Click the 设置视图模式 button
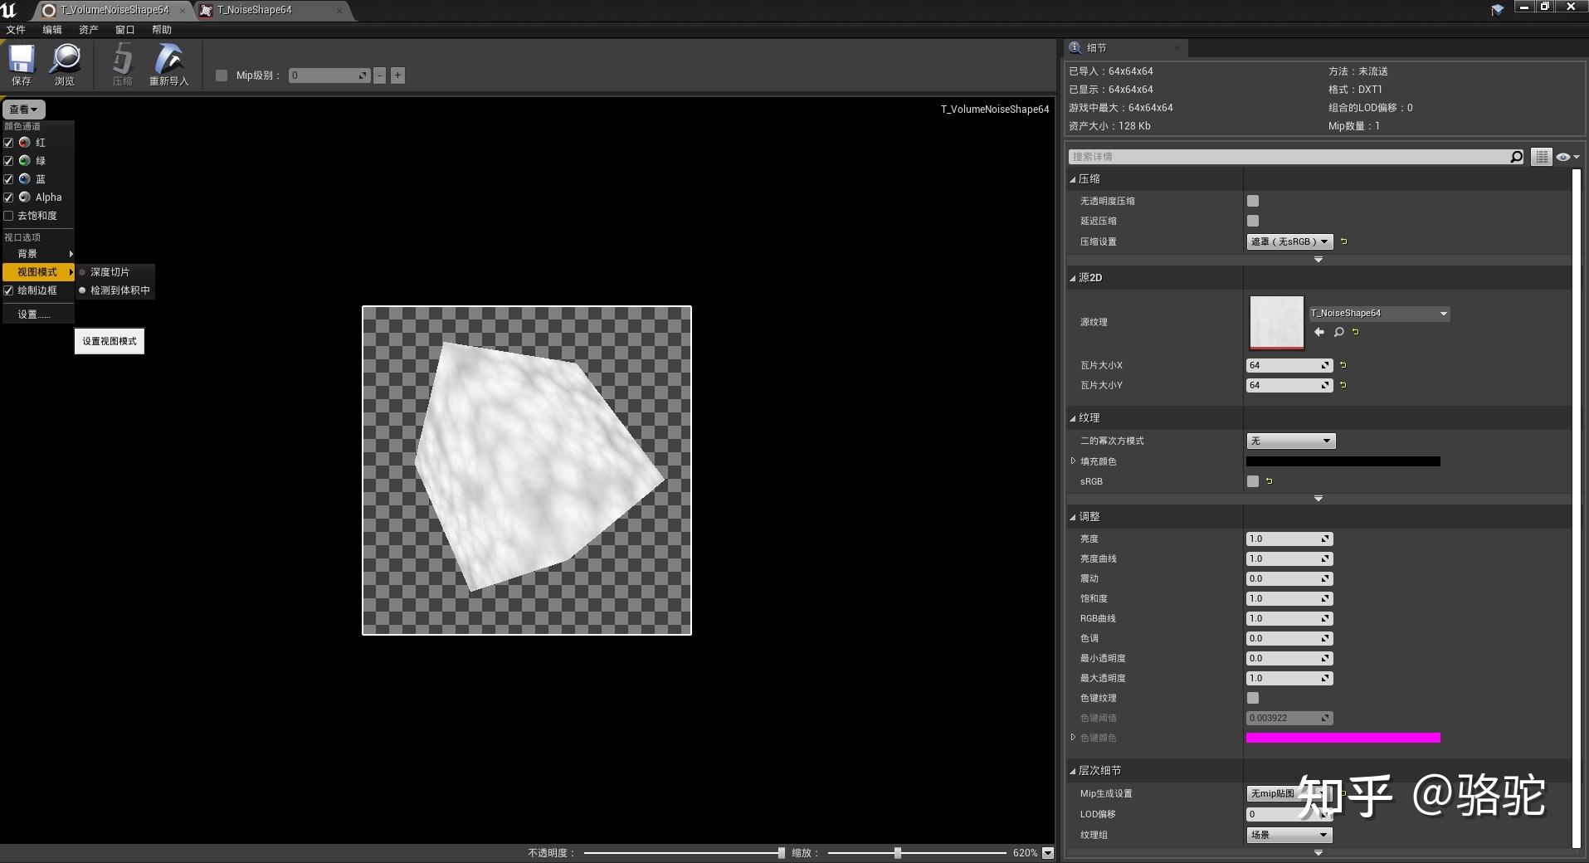 click(109, 340)
